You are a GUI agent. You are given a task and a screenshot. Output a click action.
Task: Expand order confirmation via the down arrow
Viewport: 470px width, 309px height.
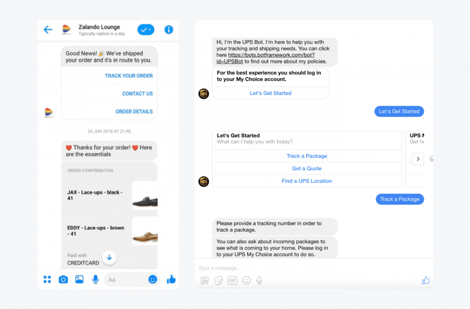pos(109,258)
